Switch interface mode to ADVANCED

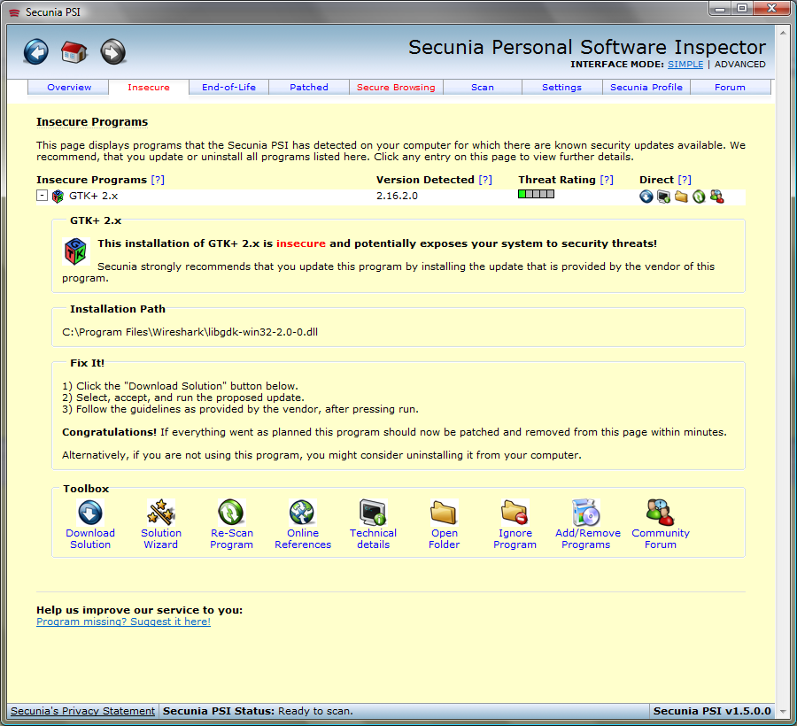coord(739,65)
